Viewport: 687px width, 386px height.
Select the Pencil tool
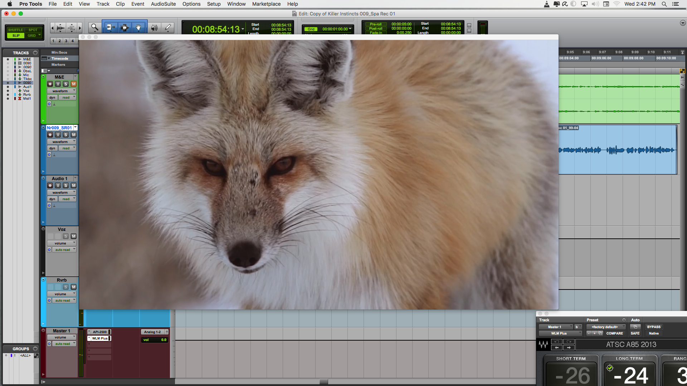pyautogui.click(x=168, y=28)
